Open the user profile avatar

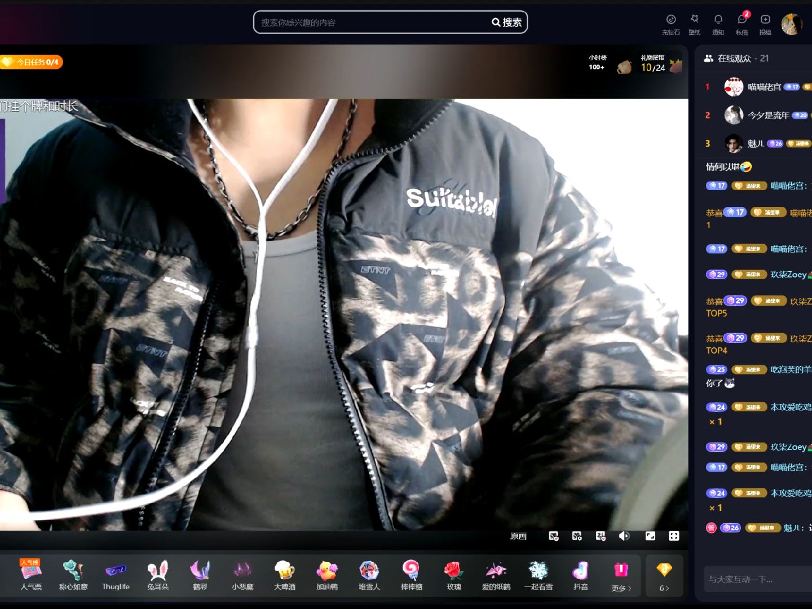click(792, 24)
